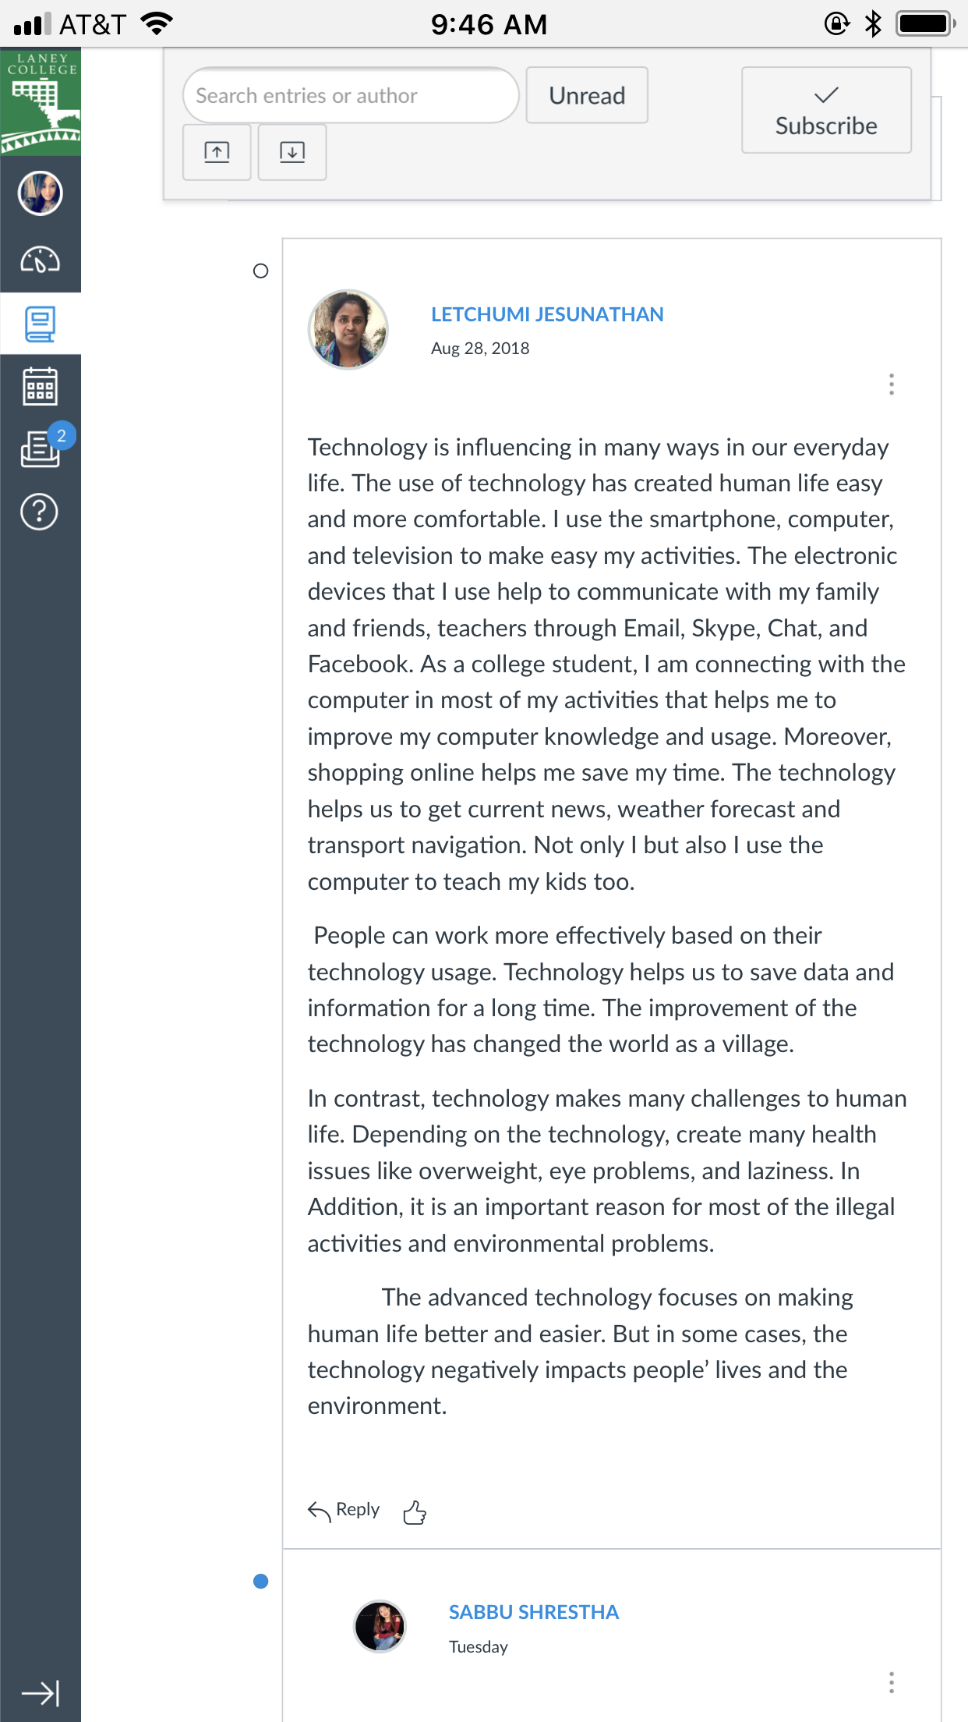Viewport: 968px width, 1722px height.
Task: Click the Search entries or author field
Action: [351, 95]
